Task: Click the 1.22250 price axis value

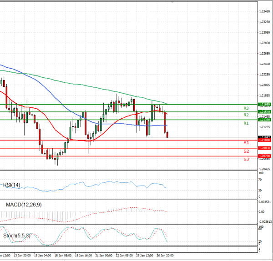Action: [x=264, y=74]
